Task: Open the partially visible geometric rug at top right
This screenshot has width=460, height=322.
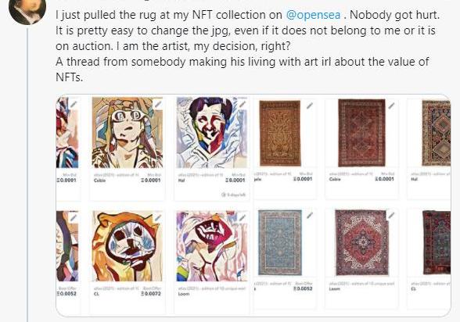Action: pyautogui.click(x=437, y=133)
